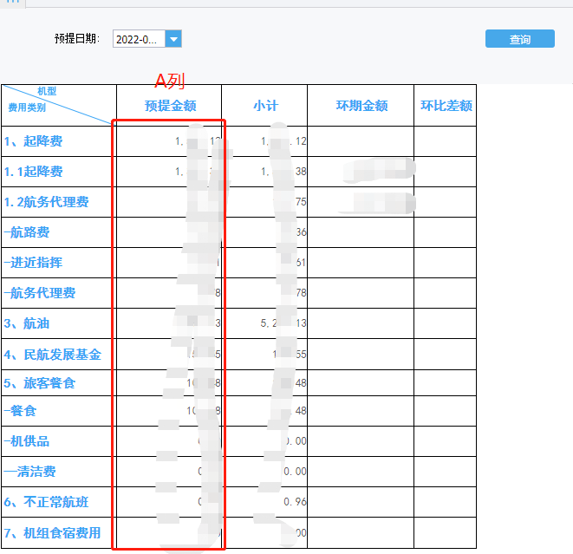The width and height of the screenshot is (573, 554).
Task: Click the row label -进近指挥
Action: (33, 263)
